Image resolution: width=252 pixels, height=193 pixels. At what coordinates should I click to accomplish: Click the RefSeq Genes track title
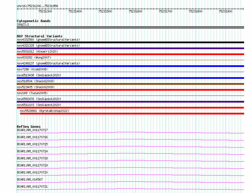click(x=29, y=127)
